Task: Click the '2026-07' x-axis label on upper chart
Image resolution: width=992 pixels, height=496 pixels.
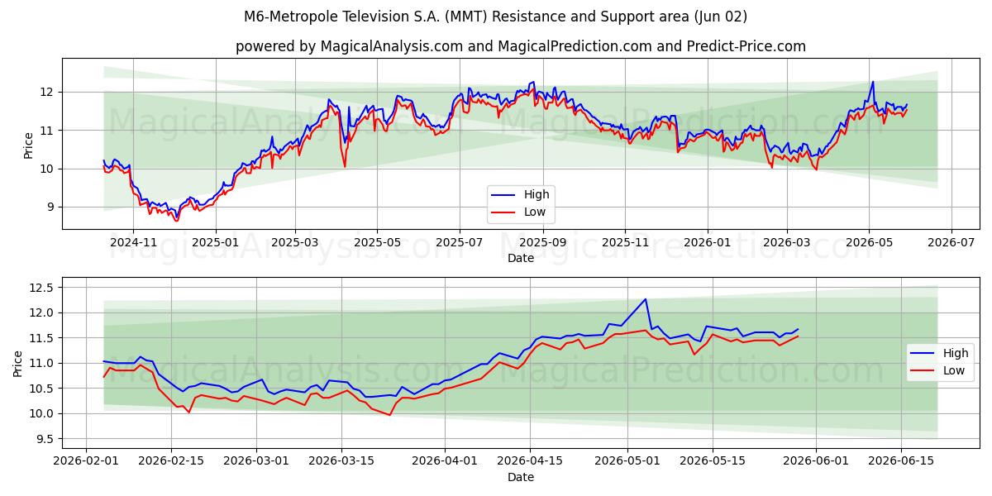Action: pos(951,242)
